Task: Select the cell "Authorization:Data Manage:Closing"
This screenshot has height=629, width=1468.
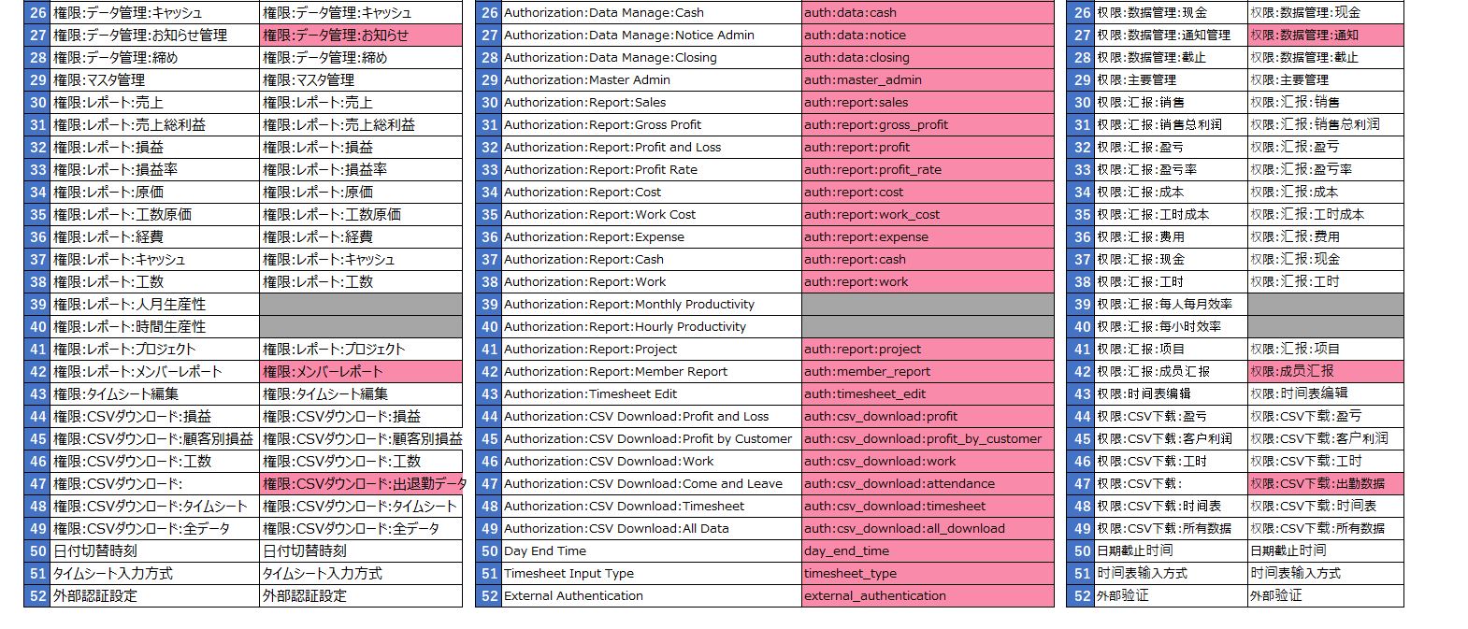Action: pos(651,58)
